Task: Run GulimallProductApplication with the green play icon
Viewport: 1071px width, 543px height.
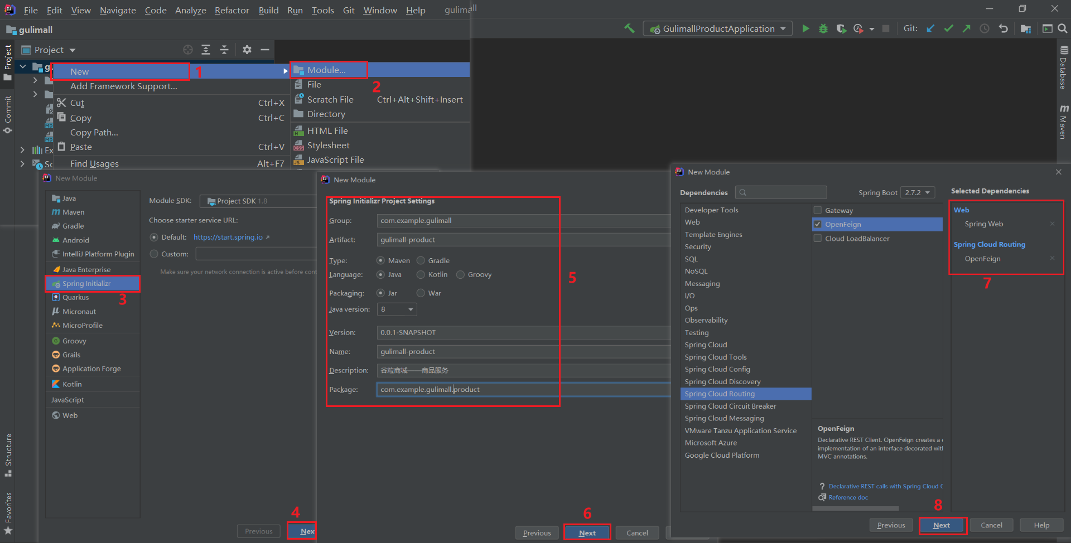Action: click(805, 28)
